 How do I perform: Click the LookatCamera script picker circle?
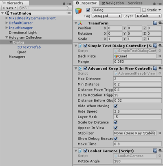160,155
